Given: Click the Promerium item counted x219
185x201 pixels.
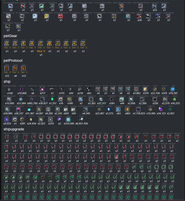Looking at the screenshot, I should (80, 89).
